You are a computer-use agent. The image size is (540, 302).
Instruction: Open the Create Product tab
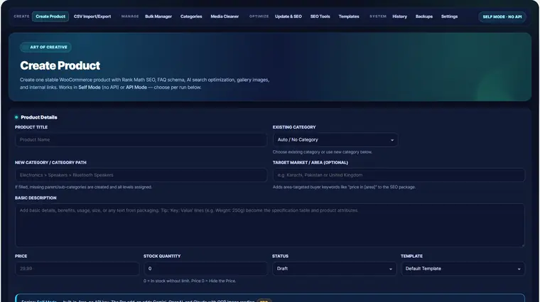(x=50, y=16)
